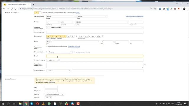Click the product details text area

pyautogui.click(x=95, y=65)
